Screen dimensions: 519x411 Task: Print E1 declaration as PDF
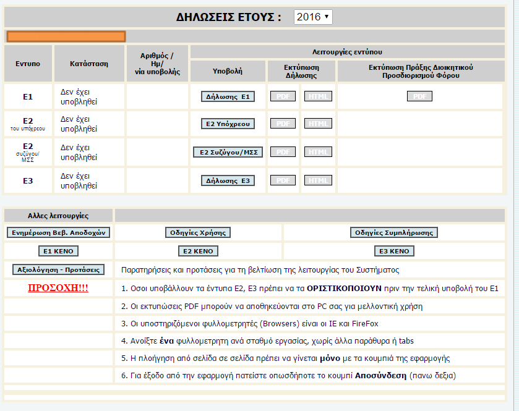[x=283, y=96]
